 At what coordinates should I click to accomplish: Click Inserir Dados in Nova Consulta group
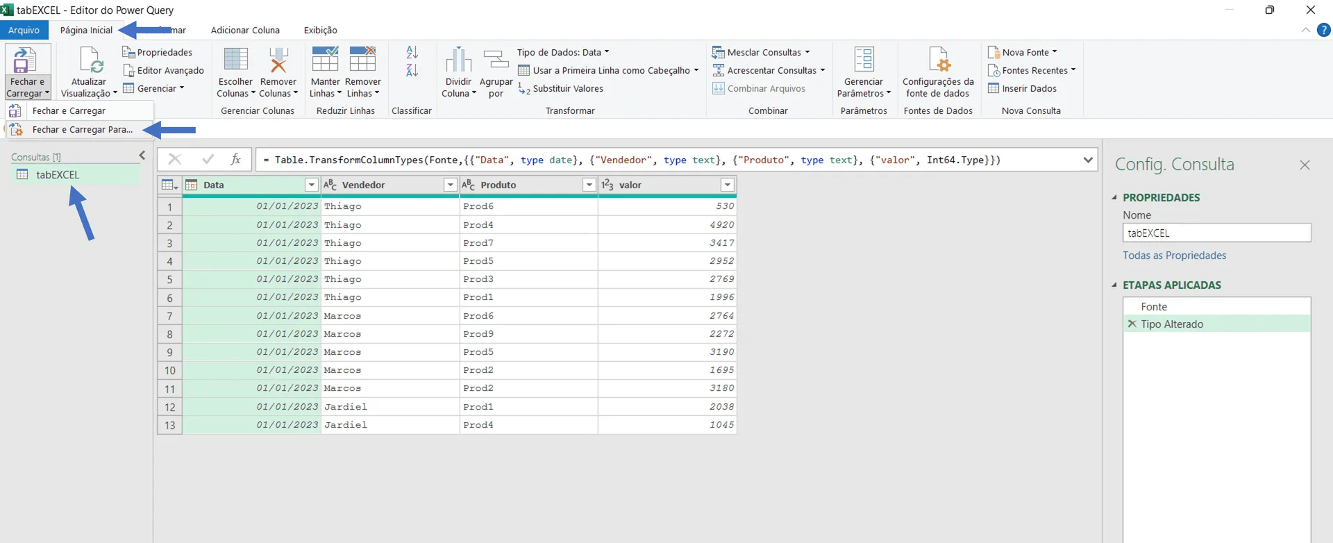point(1022,88)
